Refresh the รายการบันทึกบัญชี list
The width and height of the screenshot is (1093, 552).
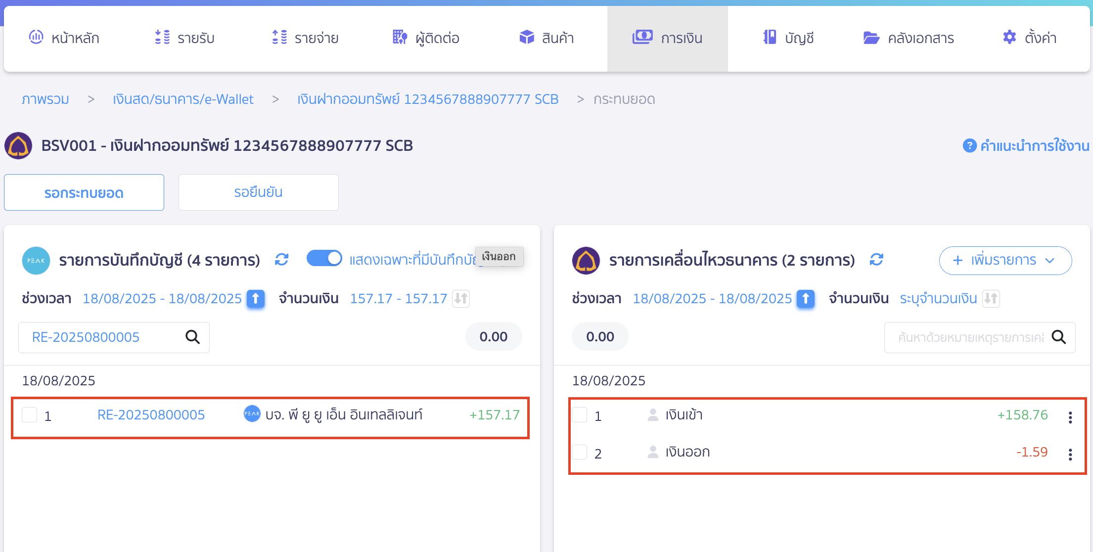coord(282,260)
